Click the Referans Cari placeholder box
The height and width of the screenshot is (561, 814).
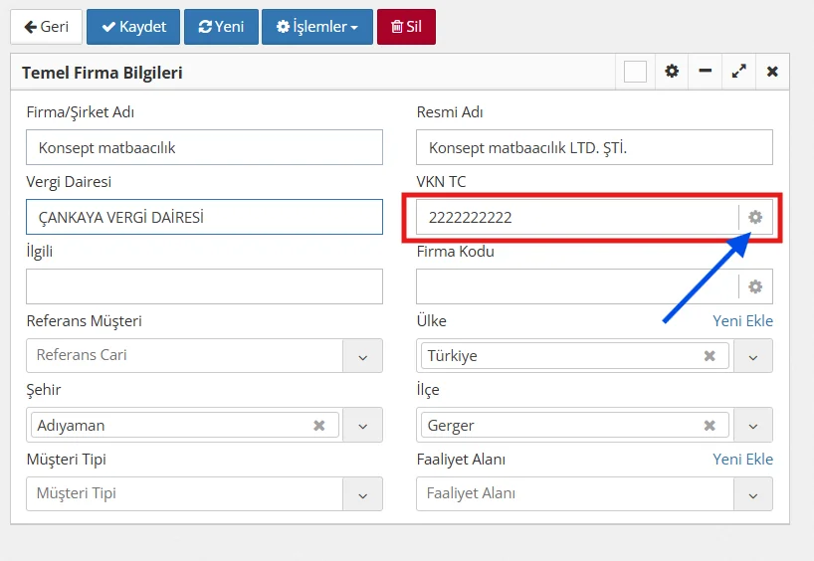(x=185, y=355)
